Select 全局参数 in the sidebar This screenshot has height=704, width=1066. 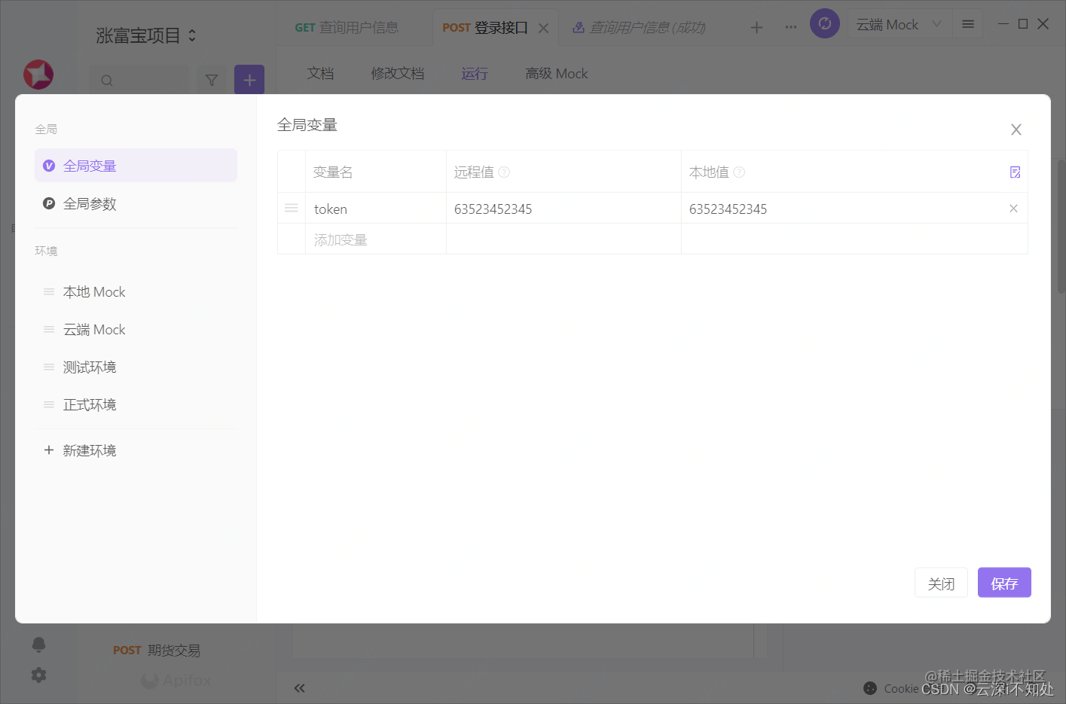[x=90, y=204]
